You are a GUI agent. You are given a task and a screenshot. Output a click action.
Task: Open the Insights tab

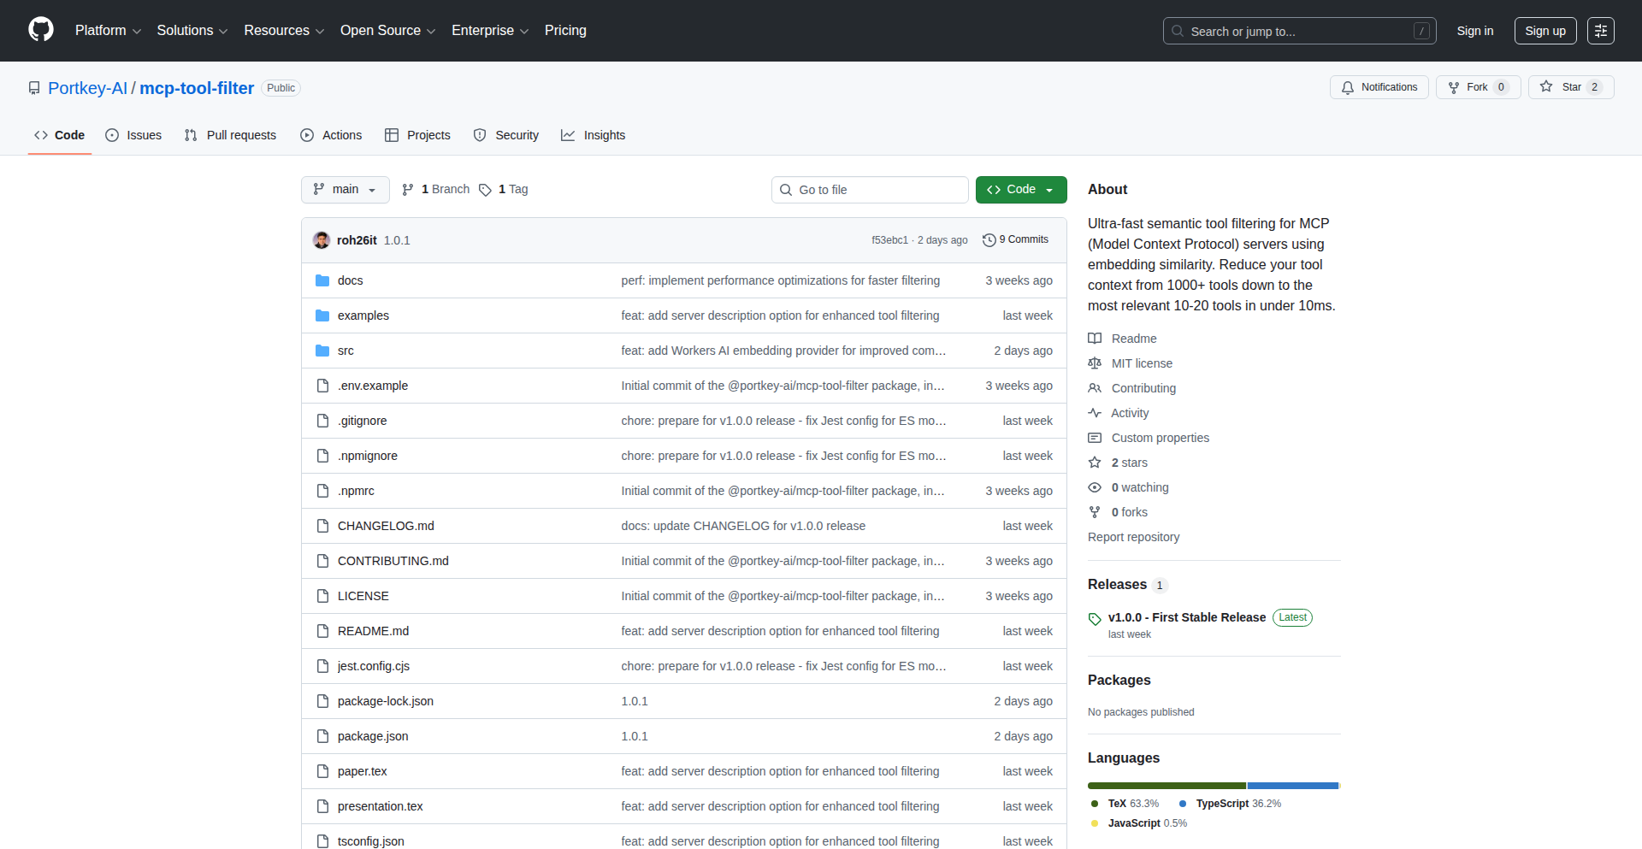[x=594, y=135]
